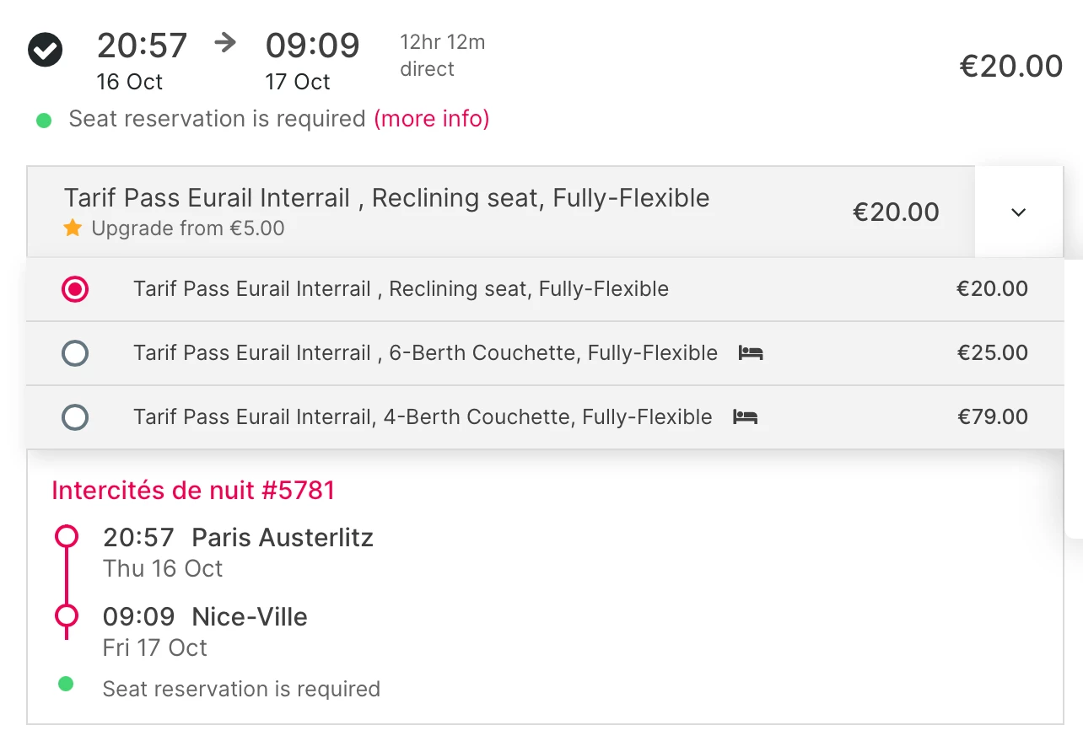
Task: Select the Reclining seat fare radio button
Action: point(75,289)
